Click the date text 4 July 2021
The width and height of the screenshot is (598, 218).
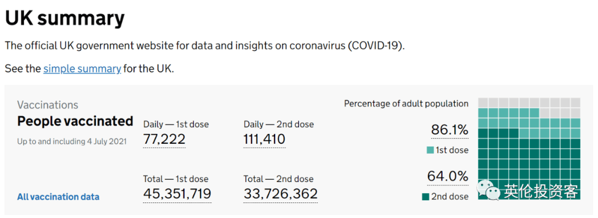(106, 142)
